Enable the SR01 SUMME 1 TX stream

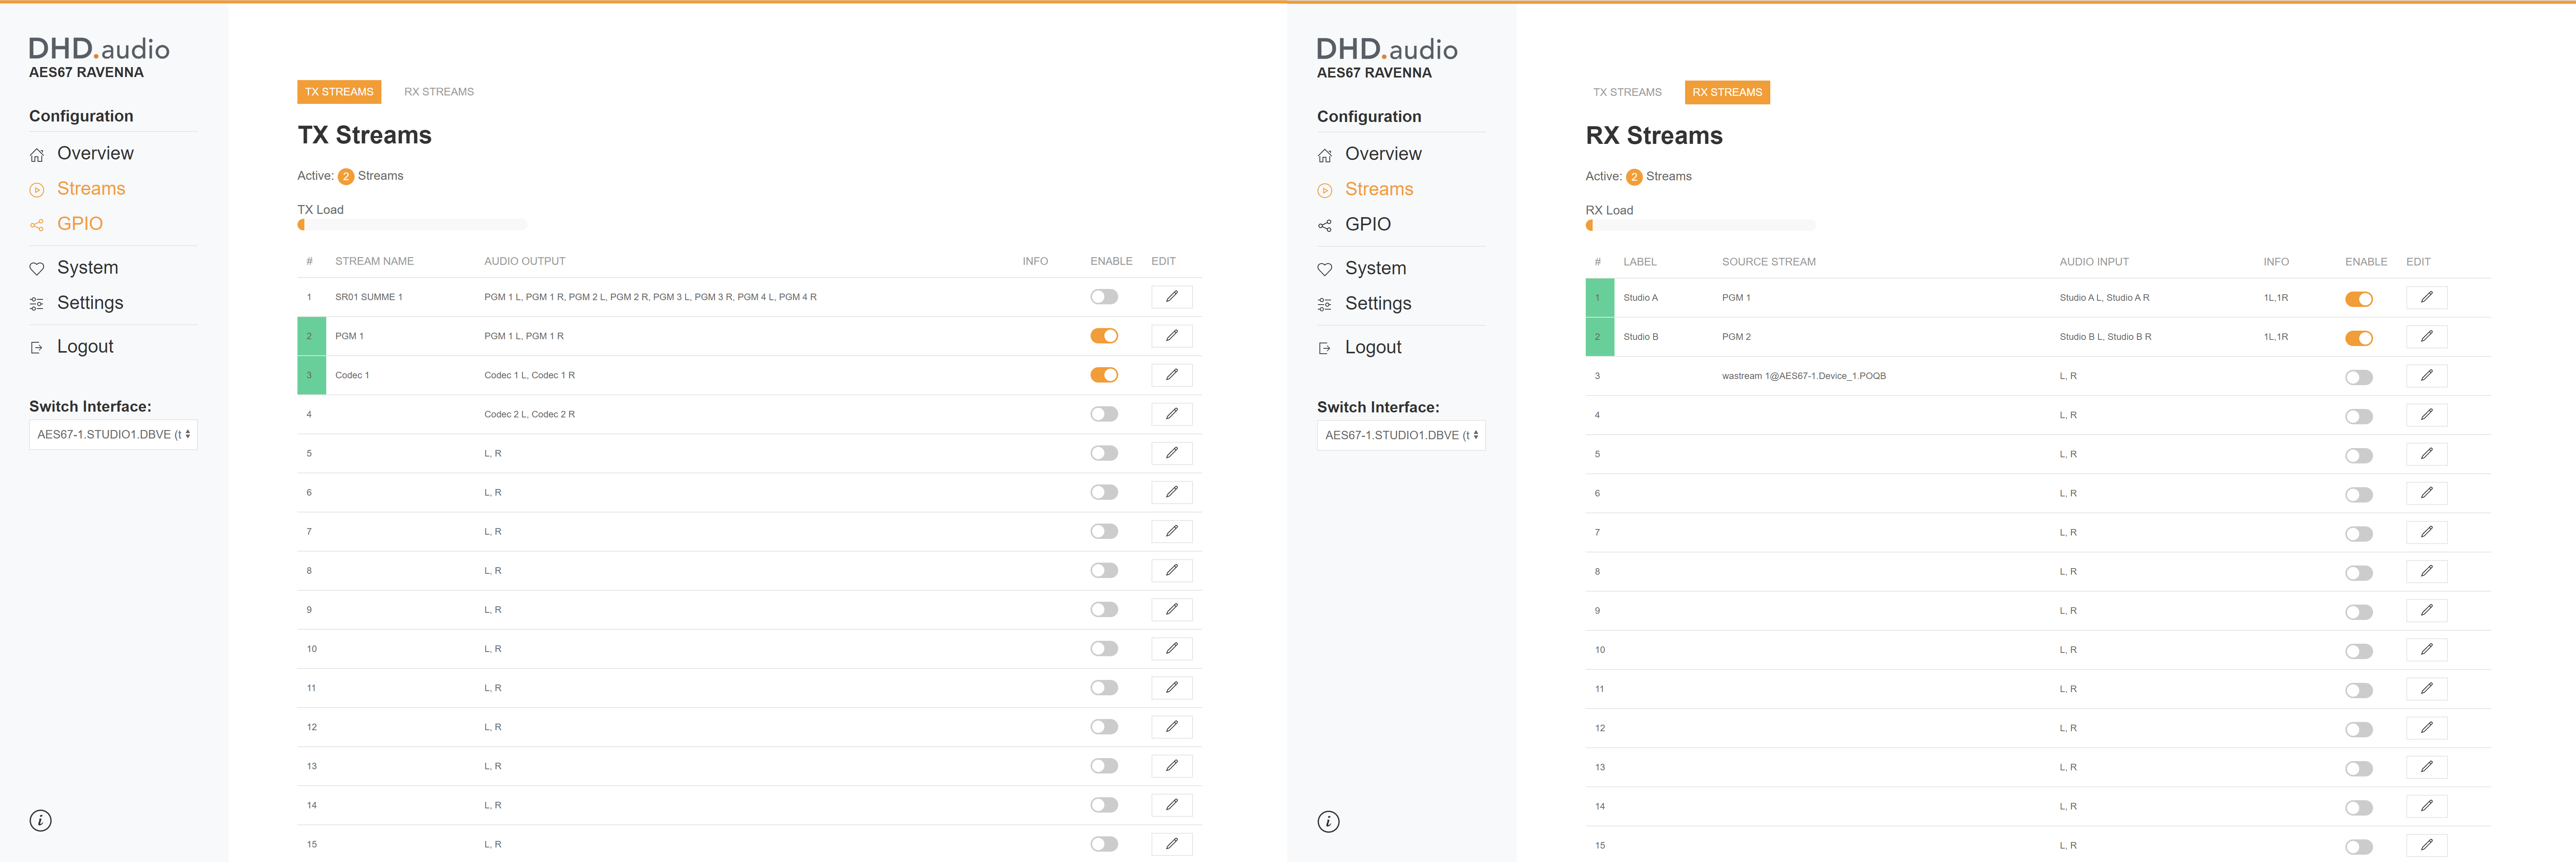(1104, 297)
